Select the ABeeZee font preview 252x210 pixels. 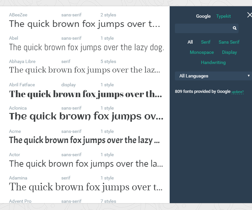pos(85,24)
